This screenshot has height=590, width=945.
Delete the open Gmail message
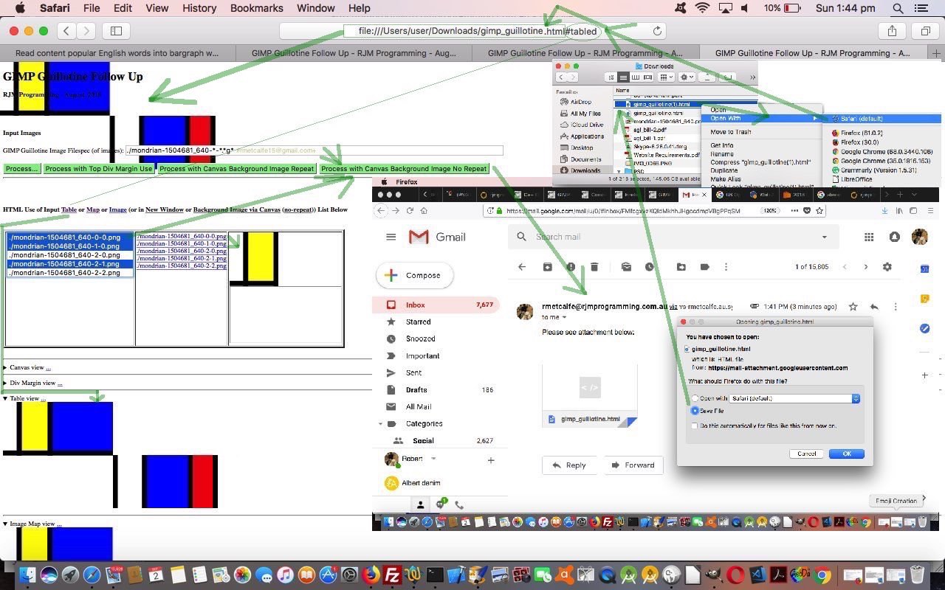click(594, 267)
